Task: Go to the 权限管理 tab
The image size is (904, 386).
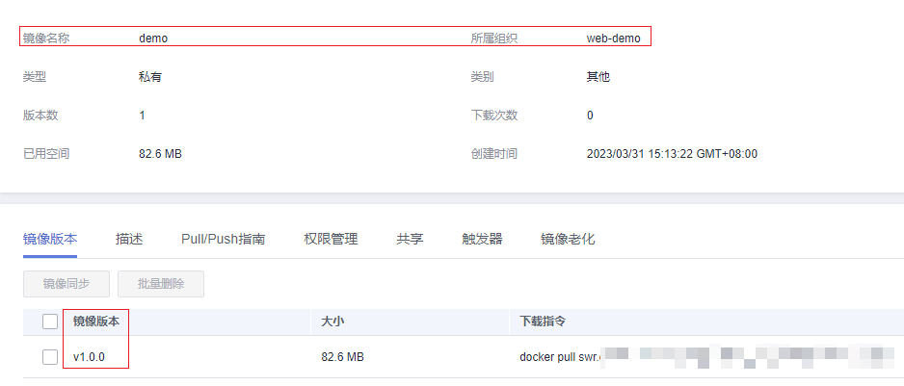Action: 331,239
